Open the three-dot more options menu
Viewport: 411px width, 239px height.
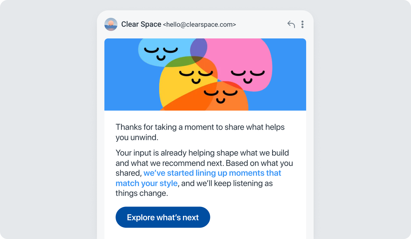tap(302, 24)
